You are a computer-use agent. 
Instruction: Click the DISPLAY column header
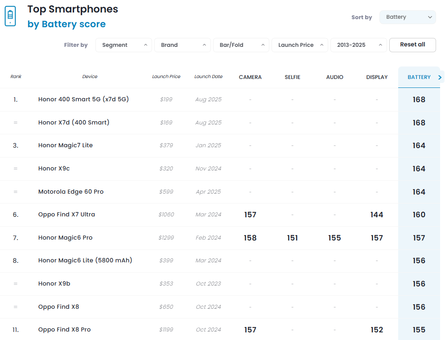(377, 77)
